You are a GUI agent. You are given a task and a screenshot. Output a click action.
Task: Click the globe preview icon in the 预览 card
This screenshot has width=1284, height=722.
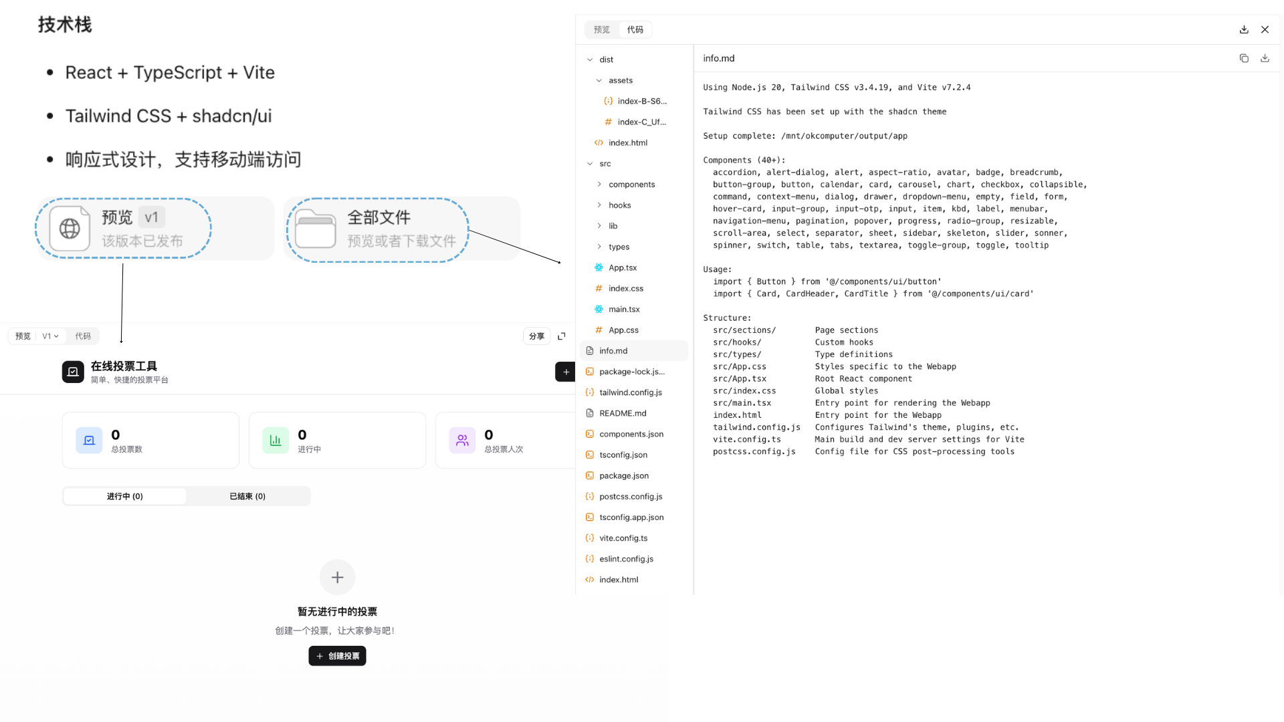pos(70,229)
